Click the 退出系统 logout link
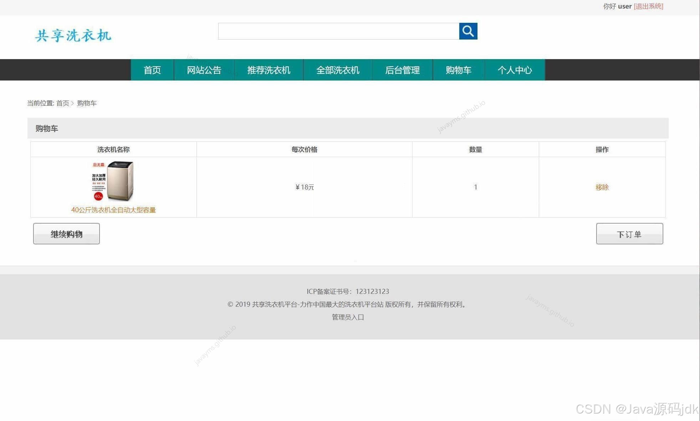The height and width of the screenshot is (421, 700). click(x=648, y=6)
